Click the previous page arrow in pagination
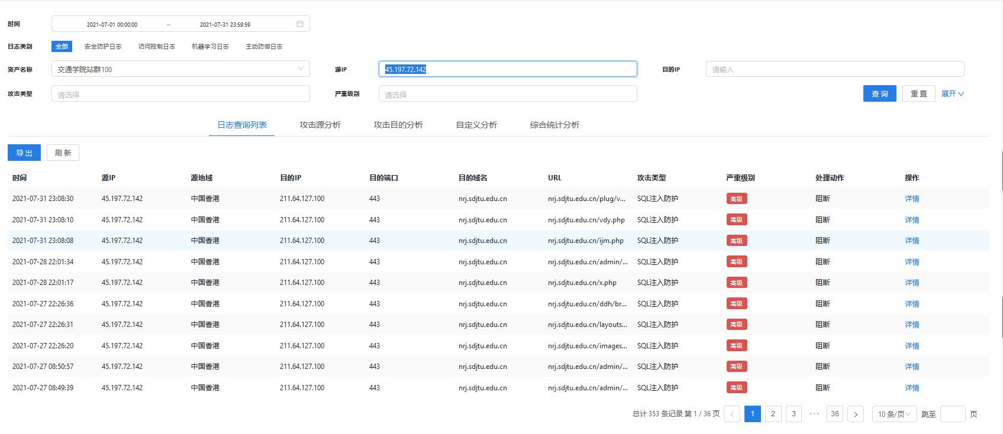1003x434 pixels. (732, 414)
